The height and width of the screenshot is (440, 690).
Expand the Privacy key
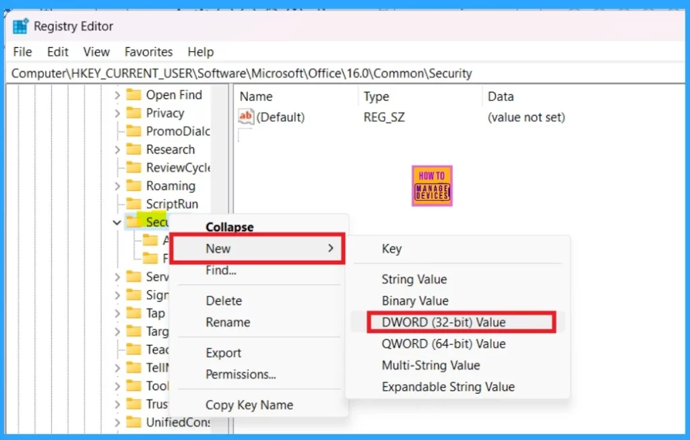tap(117, 113)
